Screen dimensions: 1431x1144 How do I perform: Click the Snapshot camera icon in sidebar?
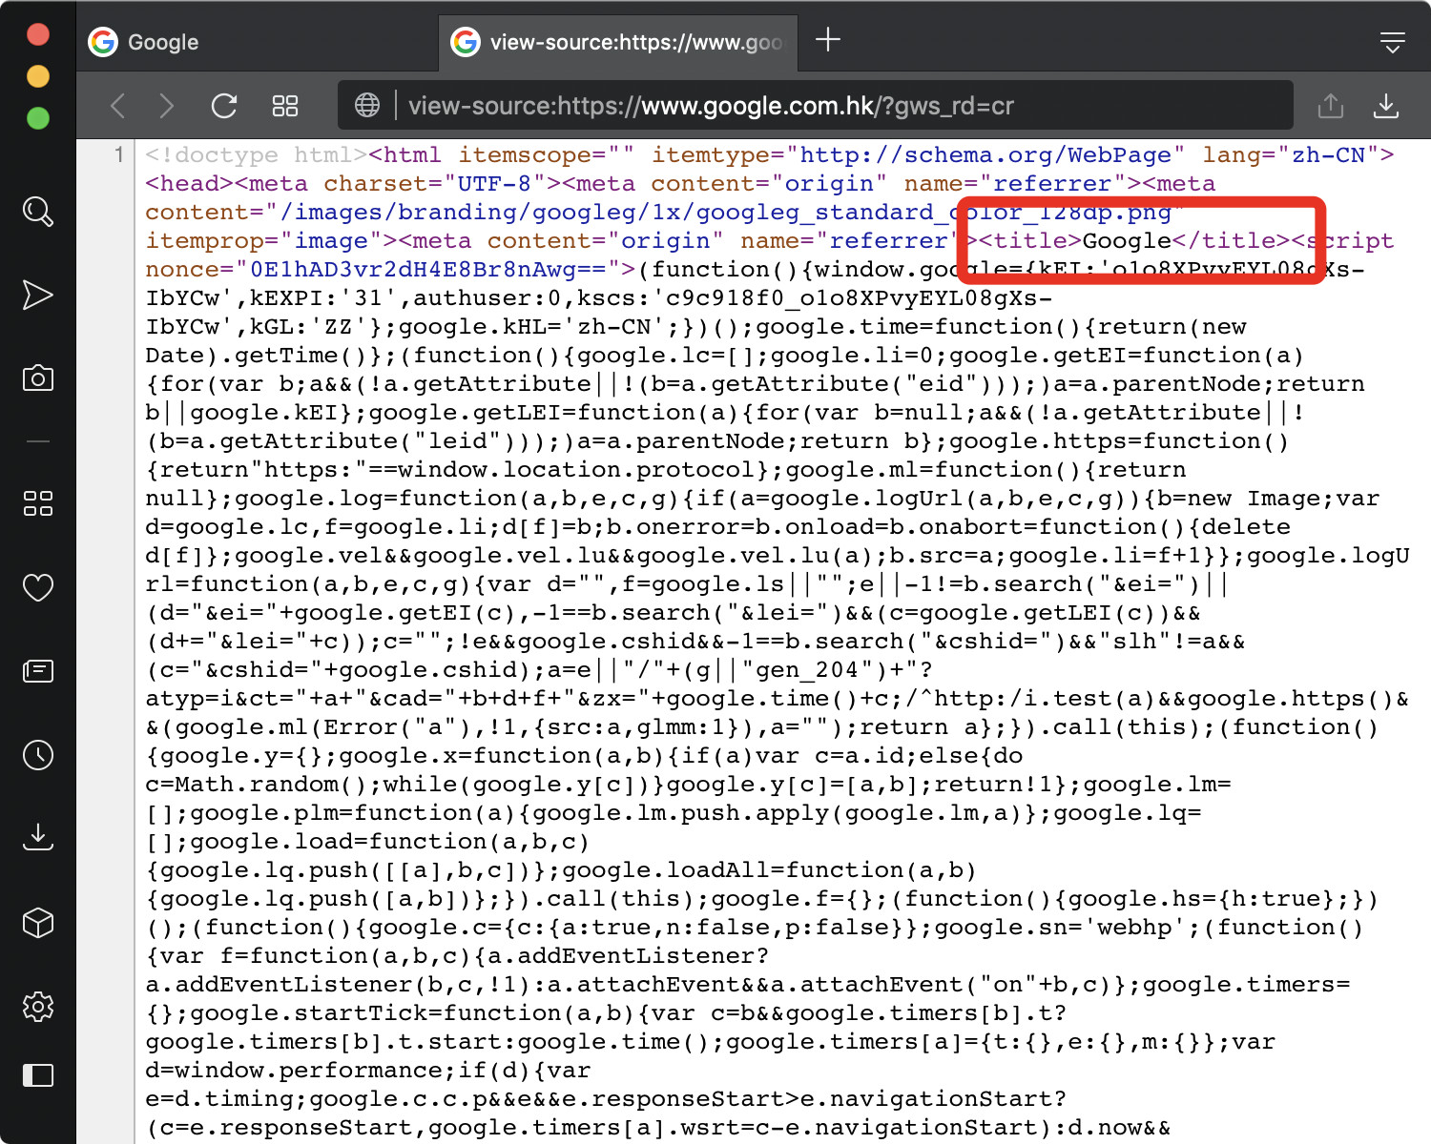37,378
